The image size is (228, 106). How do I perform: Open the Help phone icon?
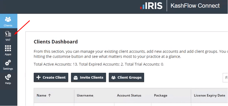[8, 77]
